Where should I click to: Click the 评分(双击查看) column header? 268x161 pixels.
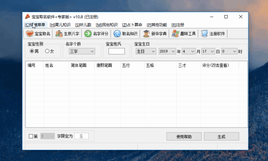coord(219,65)
